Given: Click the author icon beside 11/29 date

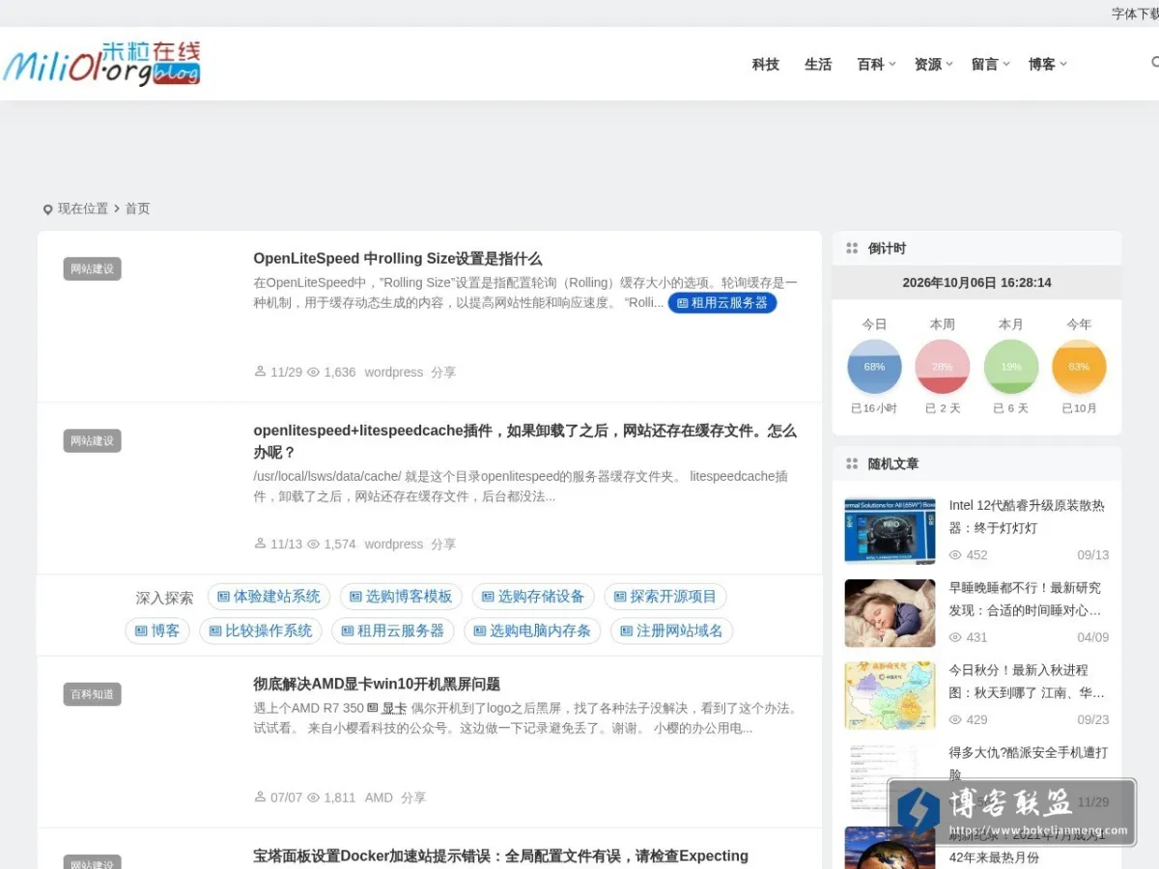Looking at the screenshot, I should 260,372.
